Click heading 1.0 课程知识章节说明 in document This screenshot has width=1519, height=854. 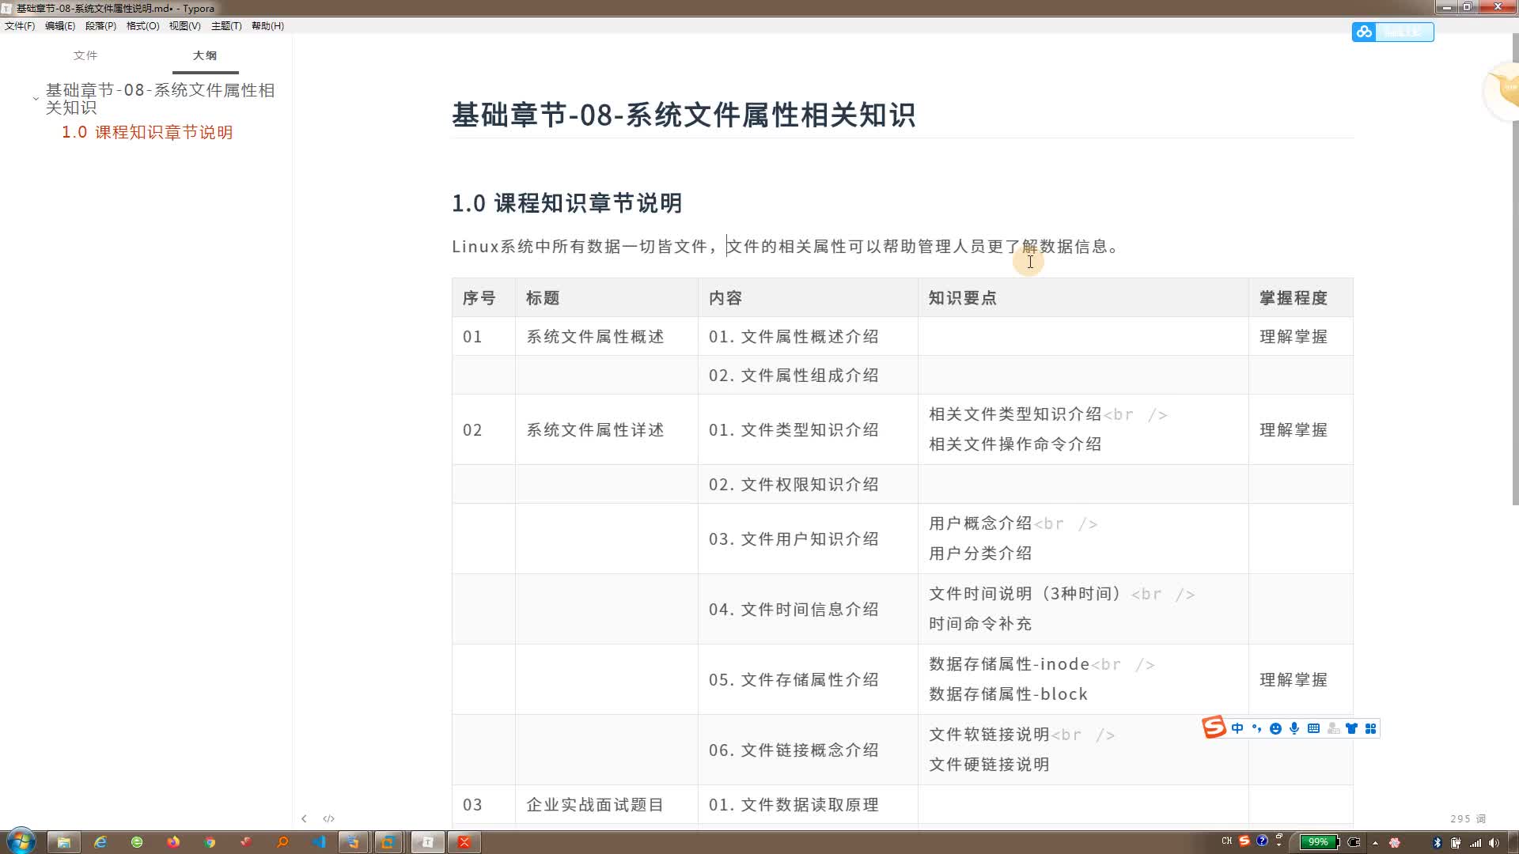[567, 203]
